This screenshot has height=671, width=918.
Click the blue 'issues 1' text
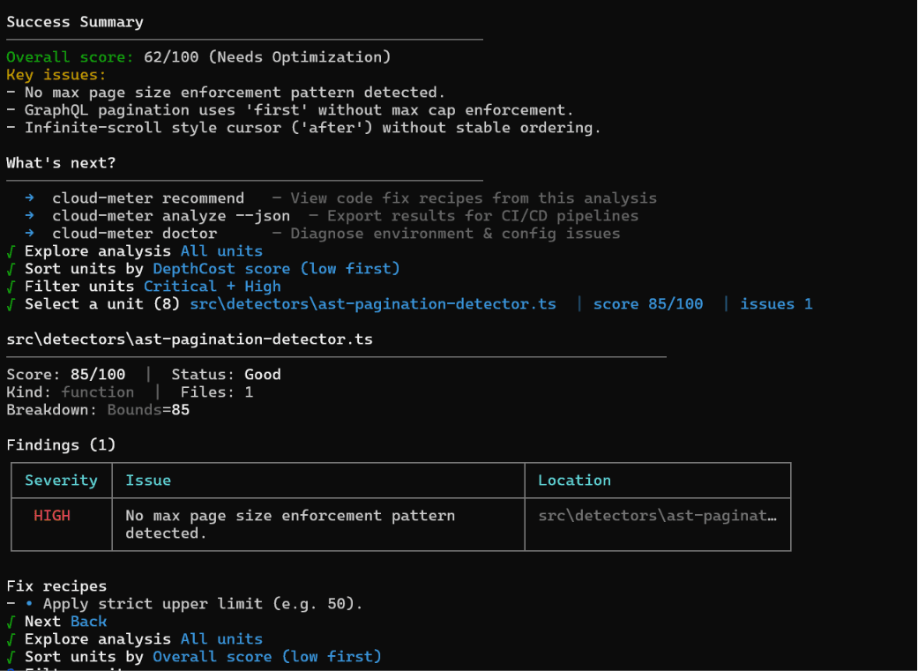pos(776,304)
